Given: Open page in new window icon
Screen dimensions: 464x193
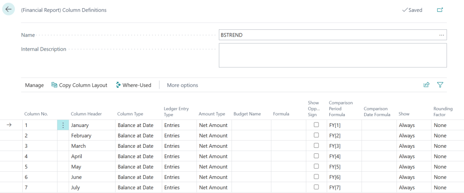Looking at the screenshot, I should tap(440, 10).
